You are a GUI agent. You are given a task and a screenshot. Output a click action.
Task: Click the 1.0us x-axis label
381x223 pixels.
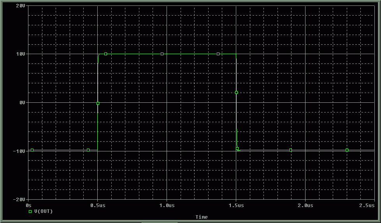coord(167,205)
